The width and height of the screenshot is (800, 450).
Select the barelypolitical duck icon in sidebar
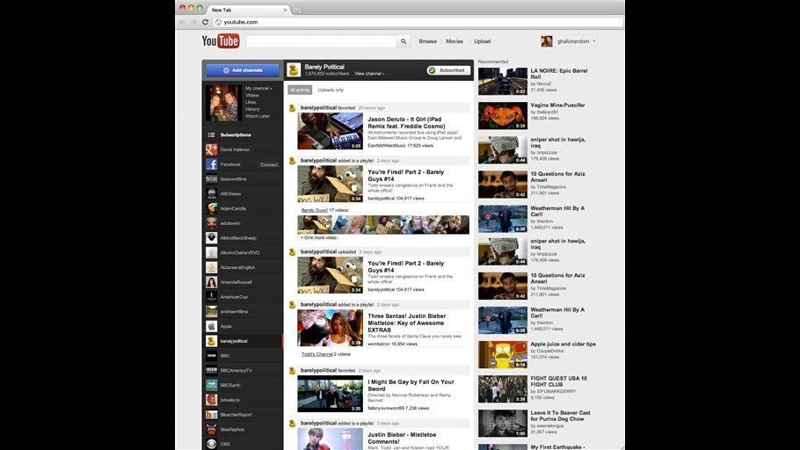click(x=211, y=341)
